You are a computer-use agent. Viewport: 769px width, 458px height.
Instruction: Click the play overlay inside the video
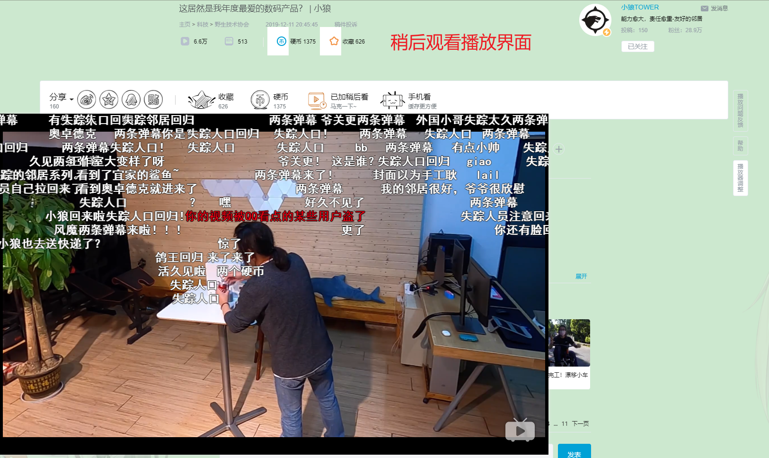point(519,430)
